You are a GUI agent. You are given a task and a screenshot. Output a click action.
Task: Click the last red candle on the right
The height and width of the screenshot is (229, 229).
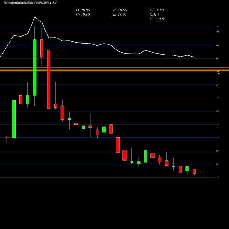[194, 171]
